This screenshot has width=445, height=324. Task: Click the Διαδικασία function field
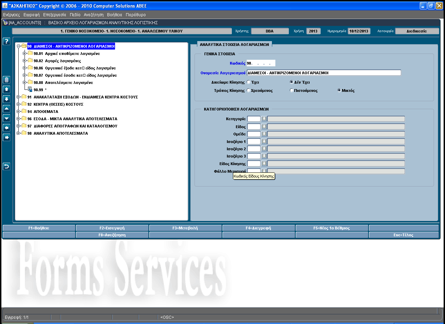point(417,31)
